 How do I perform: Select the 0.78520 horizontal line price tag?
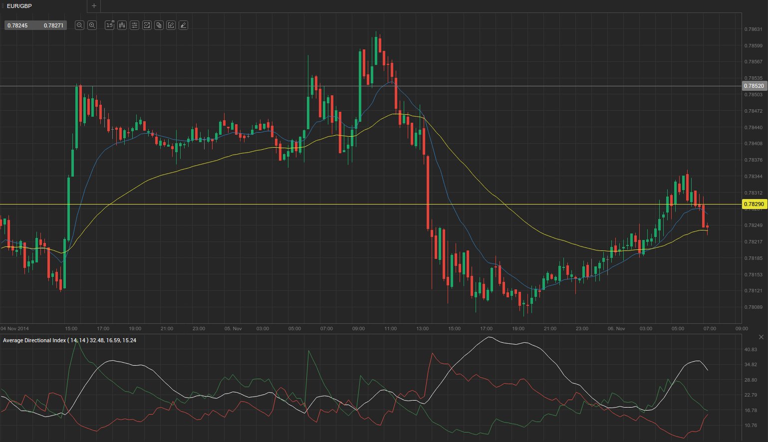(754, 86)
